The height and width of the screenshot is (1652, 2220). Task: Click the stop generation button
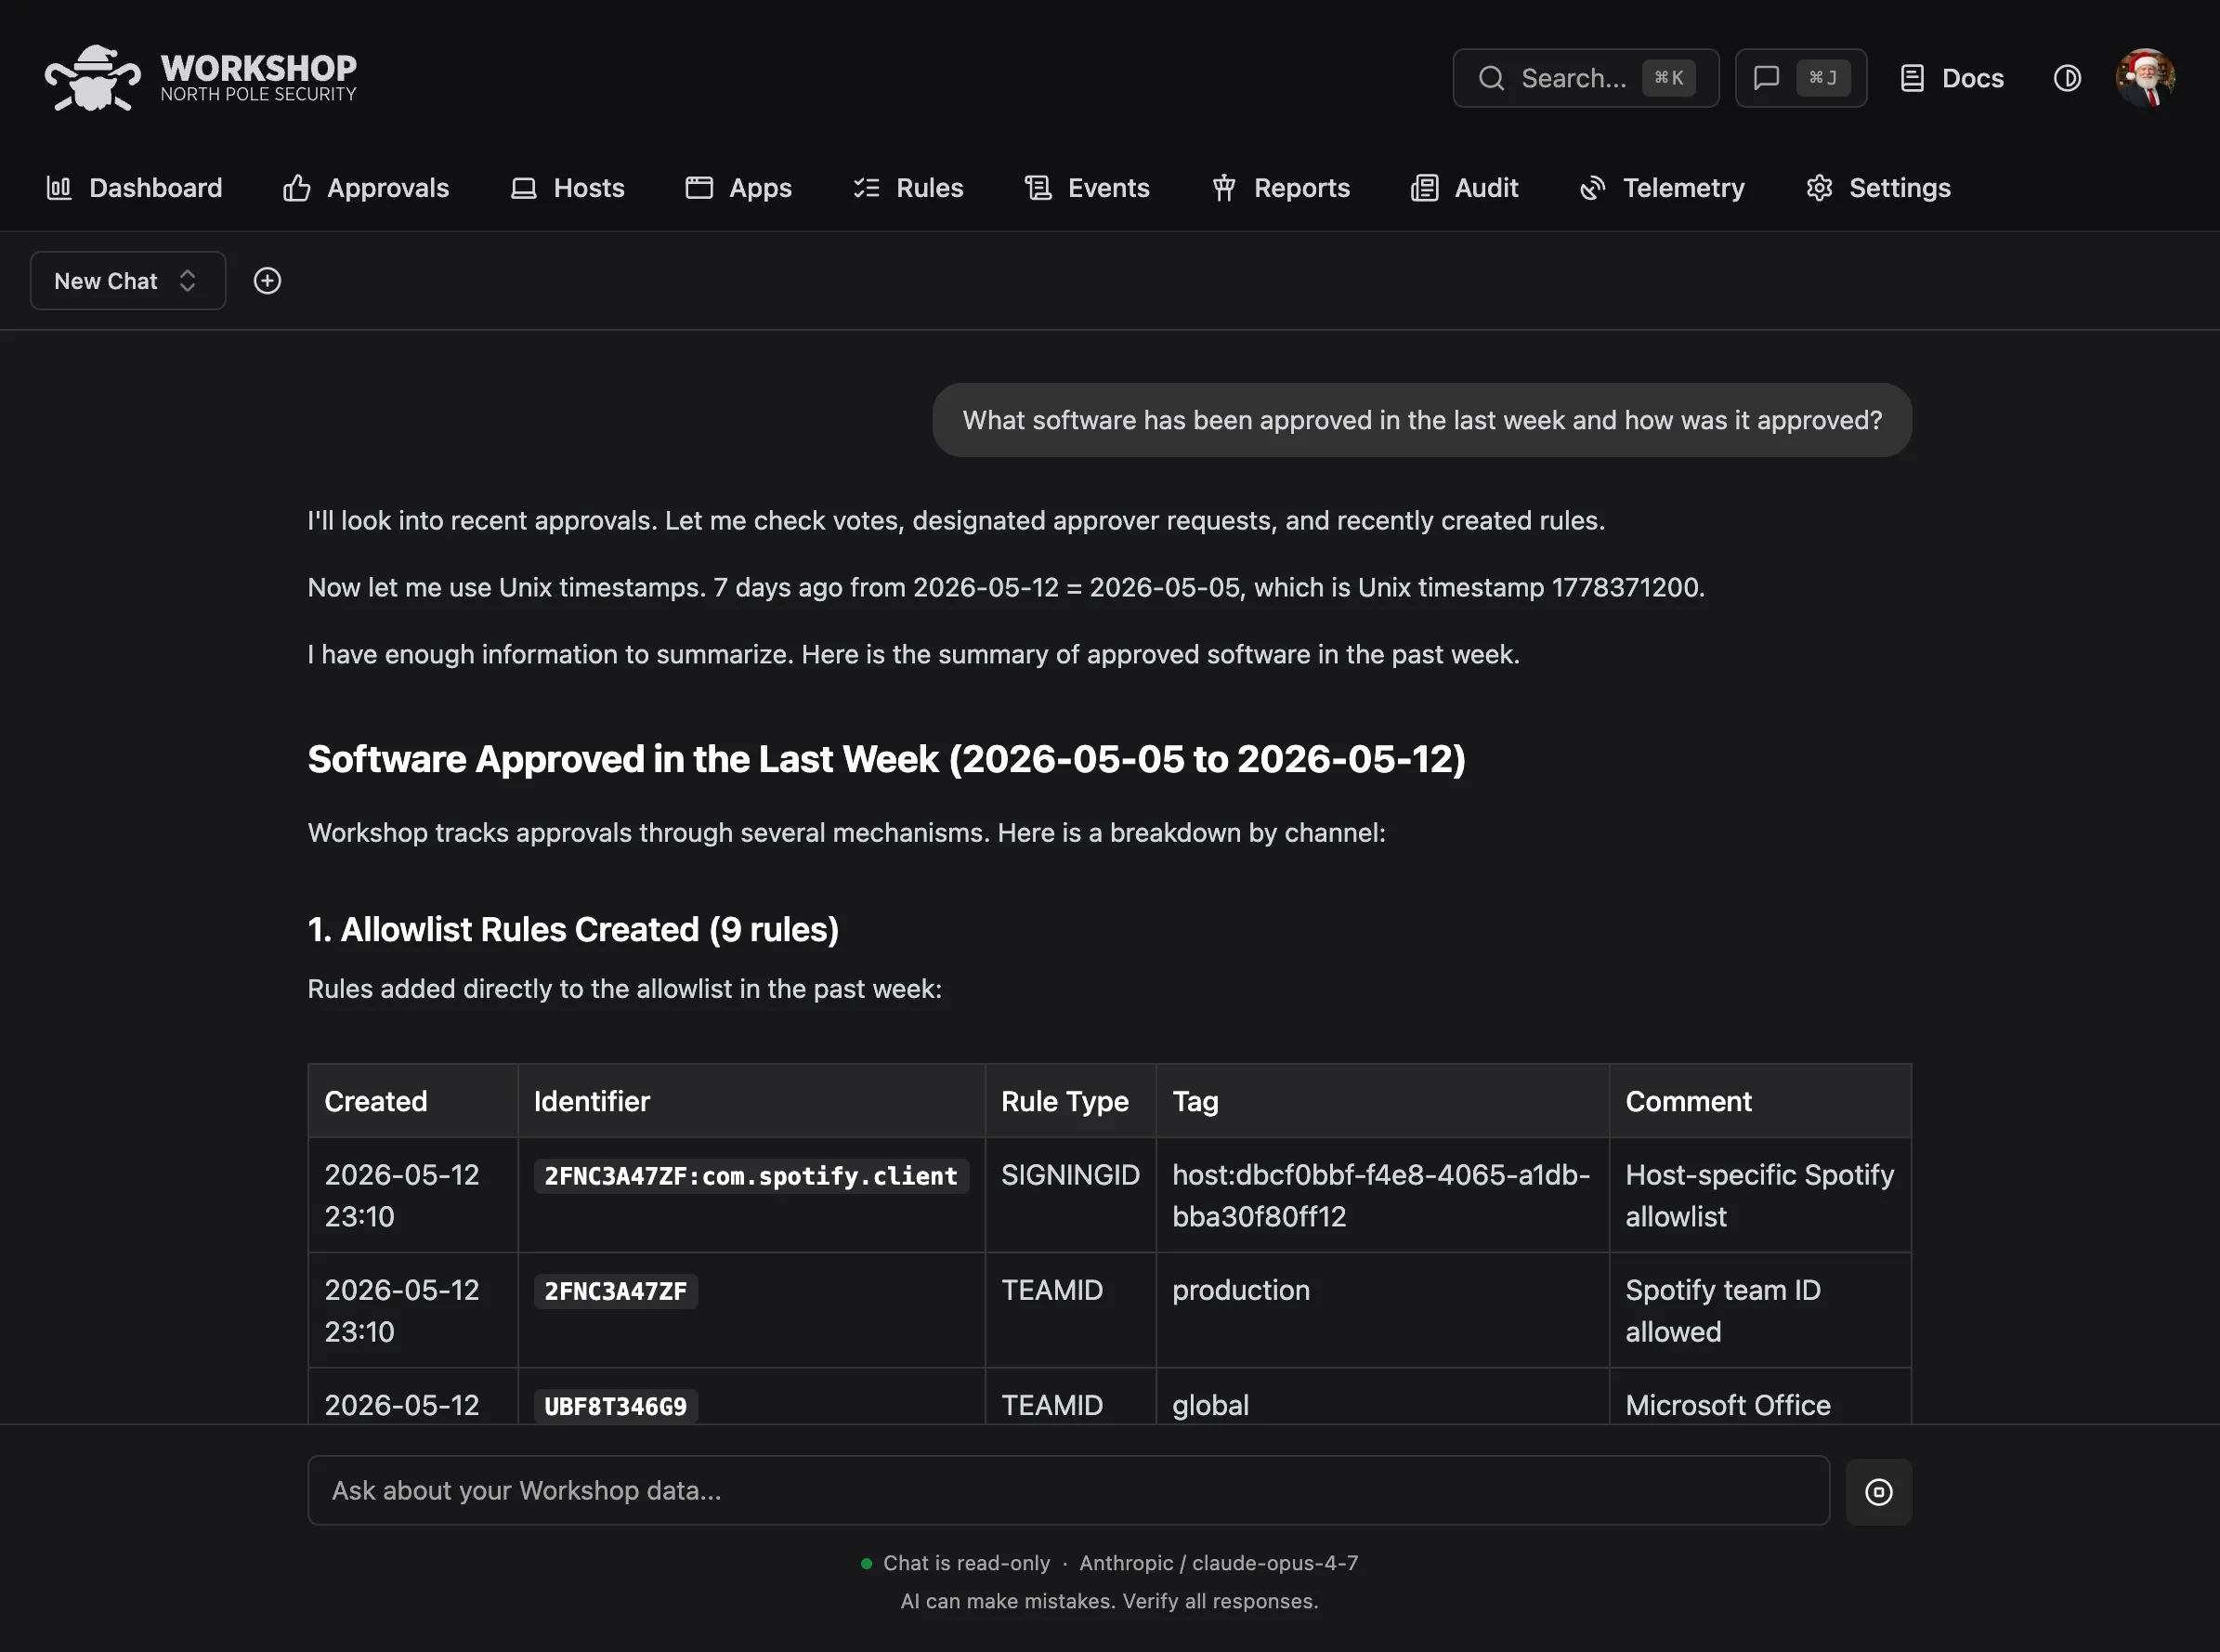pyautogui.click(x=1878, y=1492)
